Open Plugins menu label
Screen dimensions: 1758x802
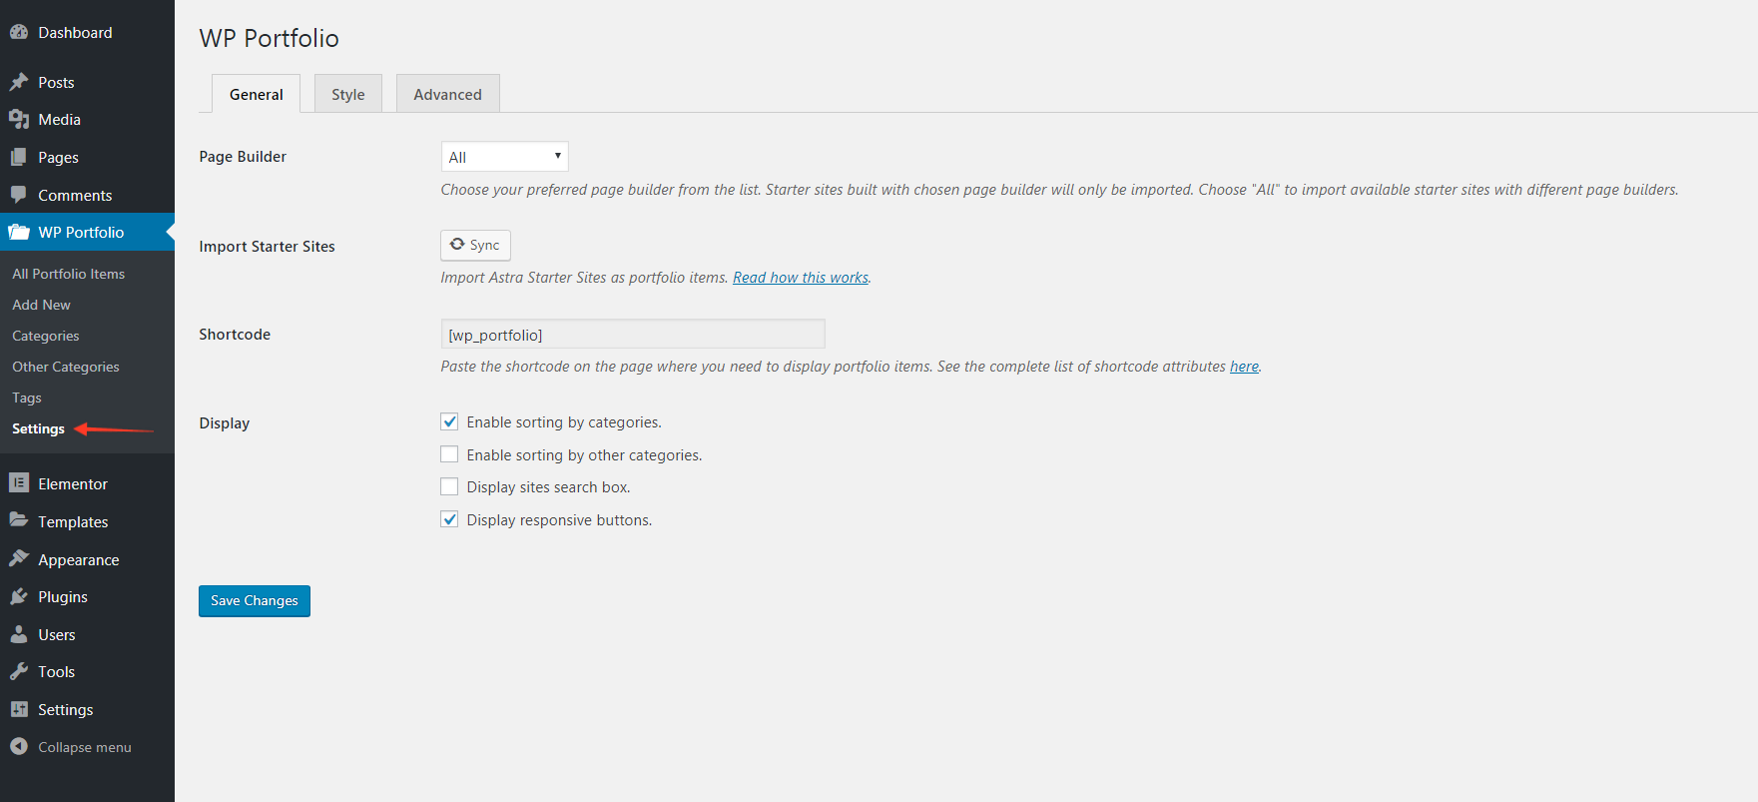[x=63, y=597]
